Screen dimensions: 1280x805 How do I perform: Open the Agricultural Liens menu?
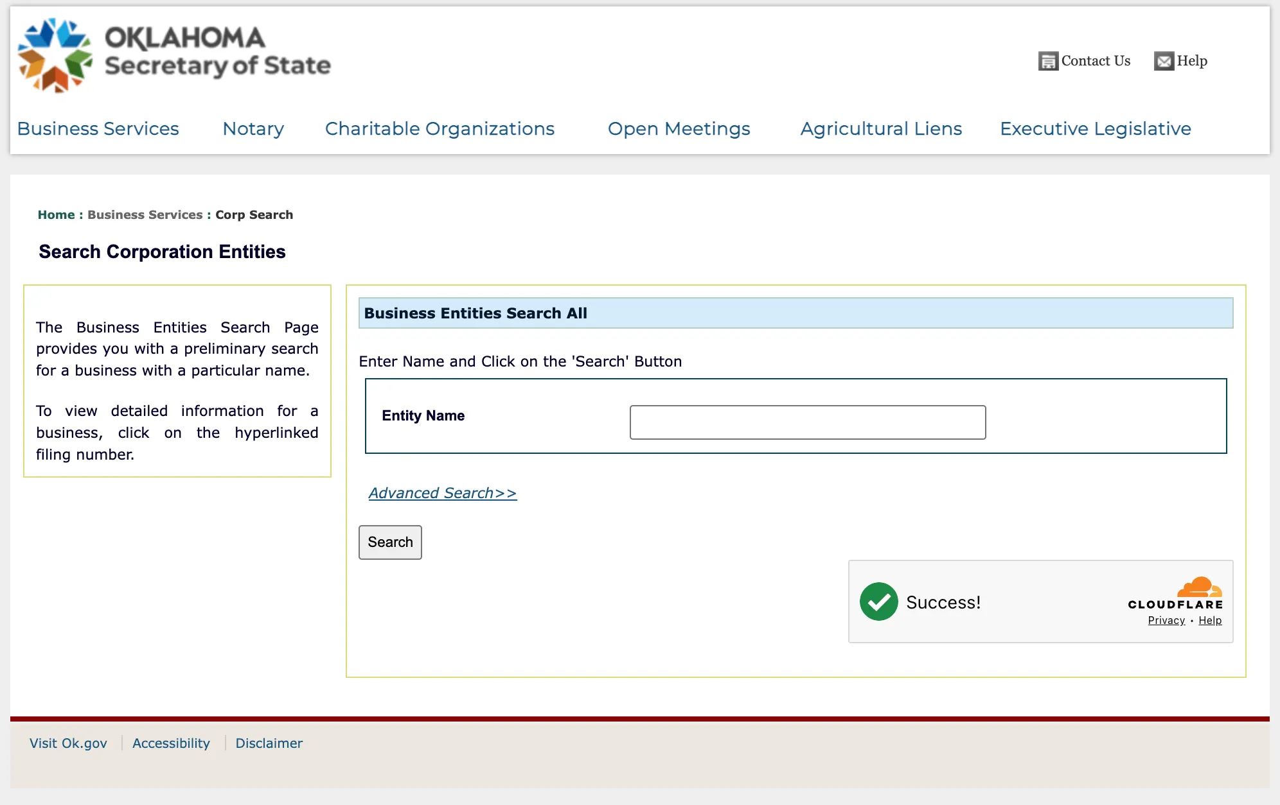point(881,128)
